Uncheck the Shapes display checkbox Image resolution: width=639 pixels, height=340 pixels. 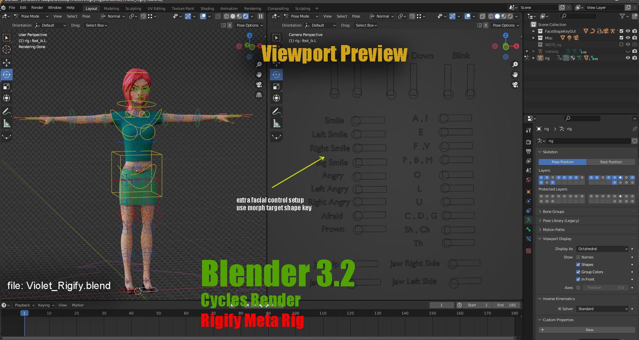click(x=578, y=264)
